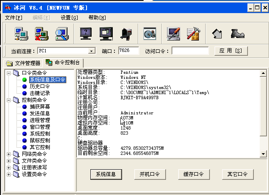Click the 冰河 title bar app icon
Image resolution: width=269 pixels, height=195 pixels.
[8, 8]
